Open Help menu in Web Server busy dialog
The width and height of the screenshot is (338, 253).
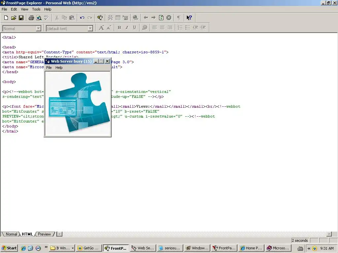pyautogui.click(x=59, y=68)
